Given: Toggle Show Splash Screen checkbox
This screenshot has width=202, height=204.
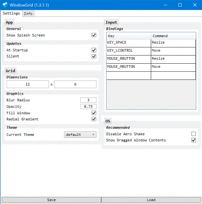Looking at the screenshot, I should tap(94, 35).
